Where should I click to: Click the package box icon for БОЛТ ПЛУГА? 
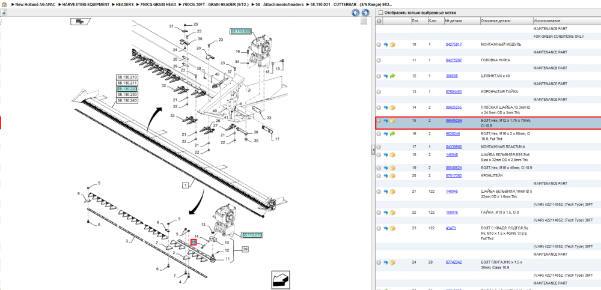(392, 262)
